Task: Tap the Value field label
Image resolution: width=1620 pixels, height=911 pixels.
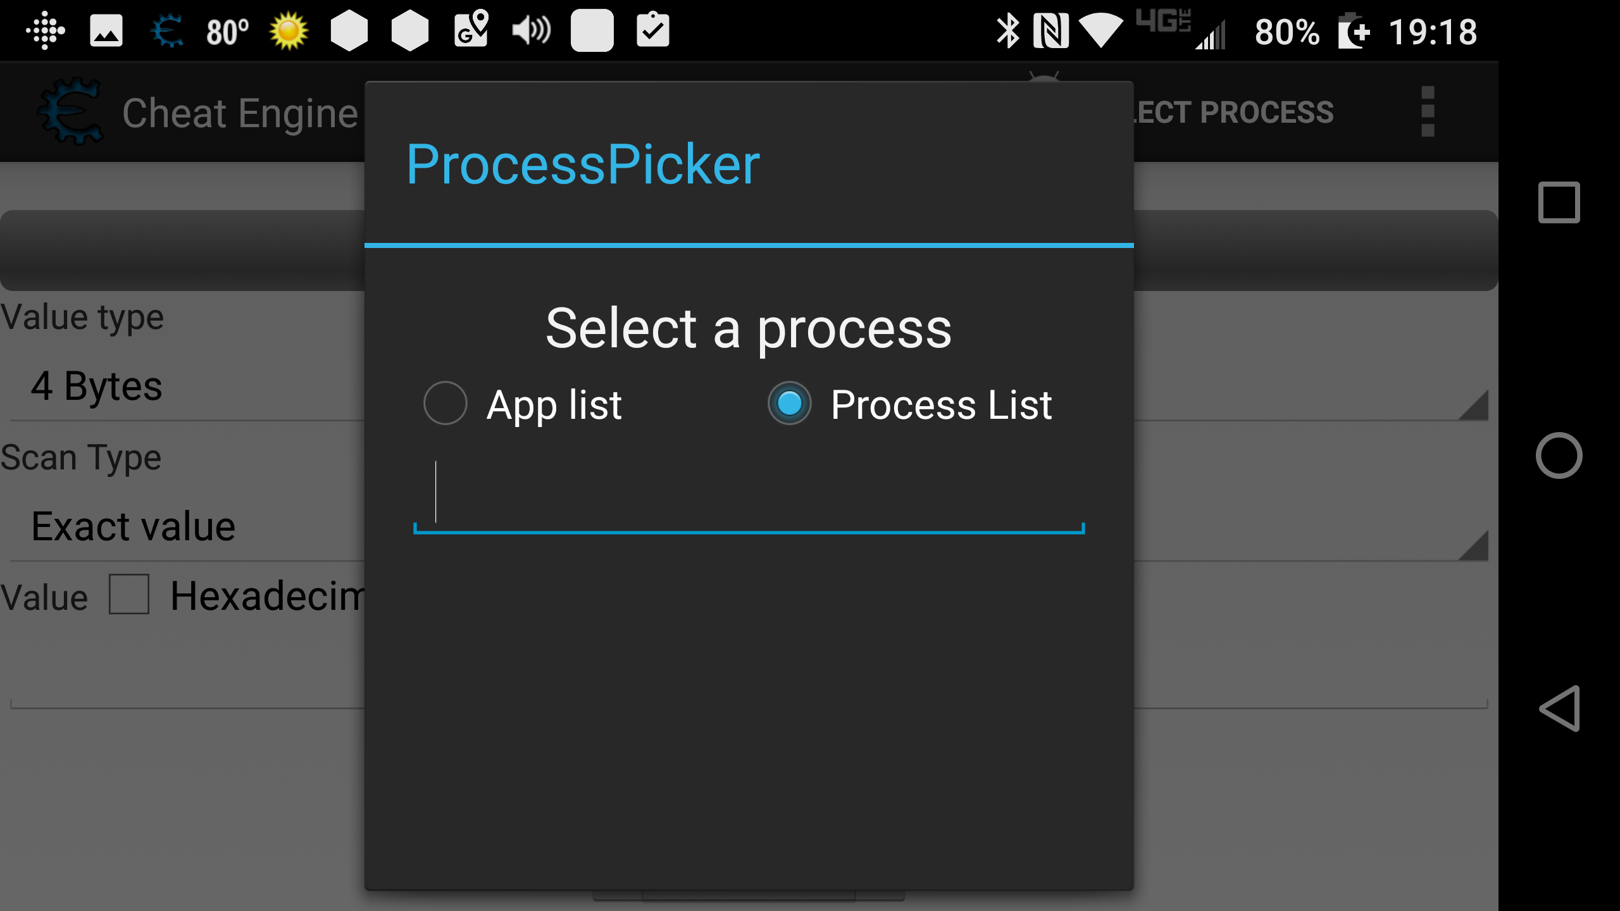Action: coord(44,596)
